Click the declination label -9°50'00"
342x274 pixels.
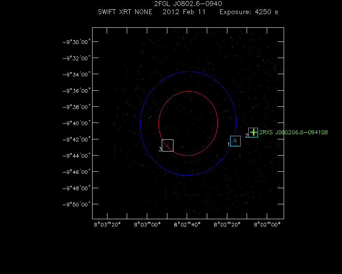76,205
